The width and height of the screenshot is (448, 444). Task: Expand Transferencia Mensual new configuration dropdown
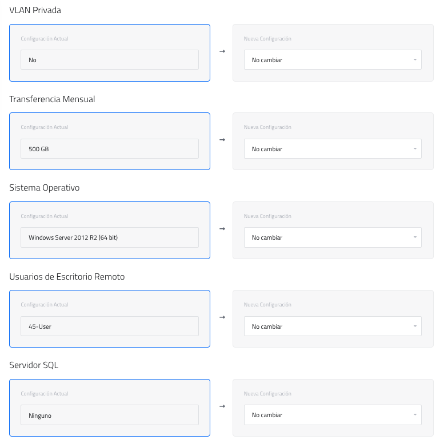pos(333,149)
